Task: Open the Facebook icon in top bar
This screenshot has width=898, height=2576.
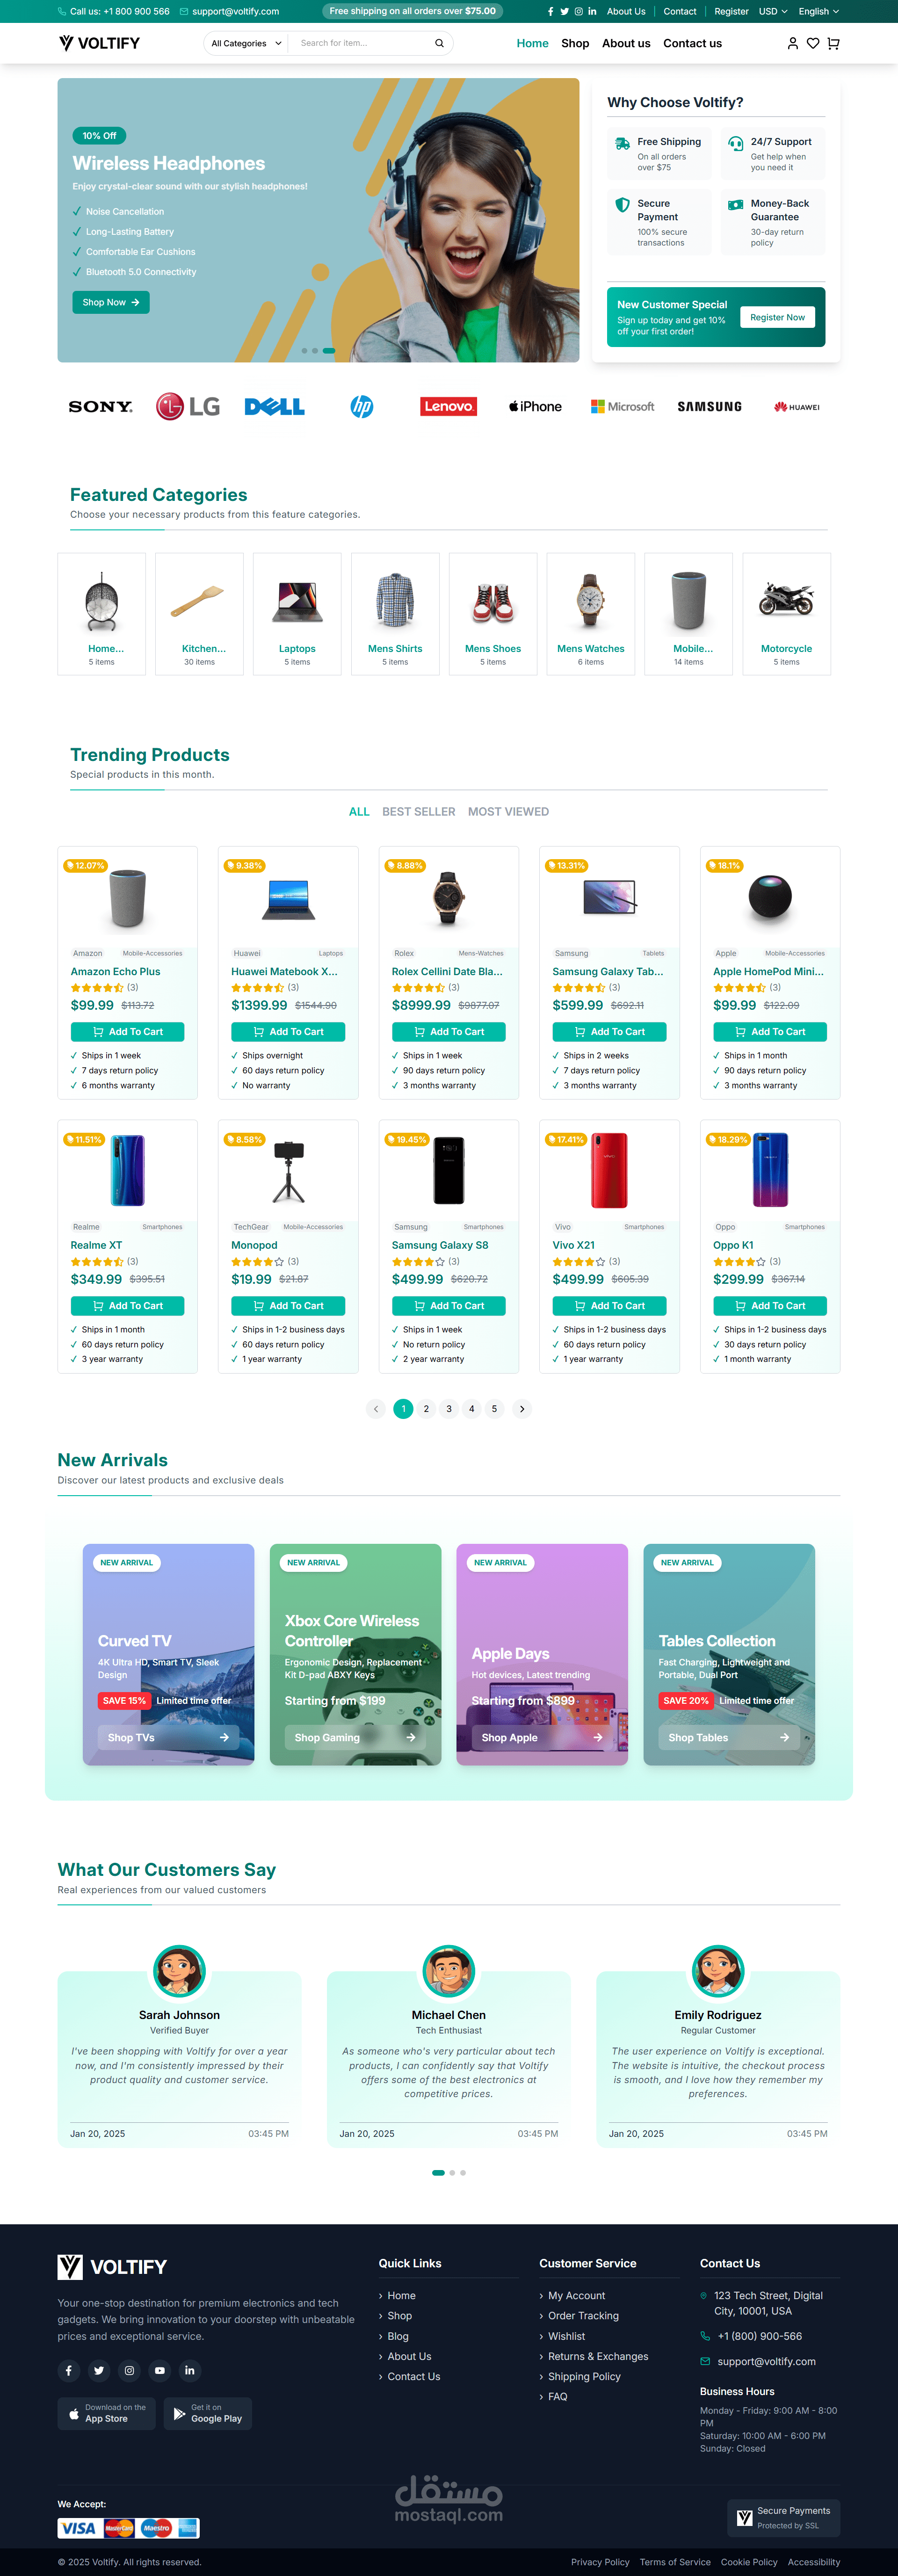Action: 550,12
